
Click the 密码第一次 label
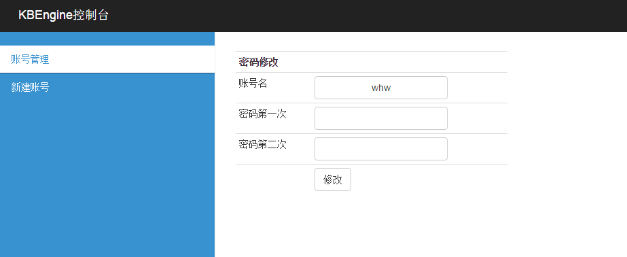tap(262, 114)
